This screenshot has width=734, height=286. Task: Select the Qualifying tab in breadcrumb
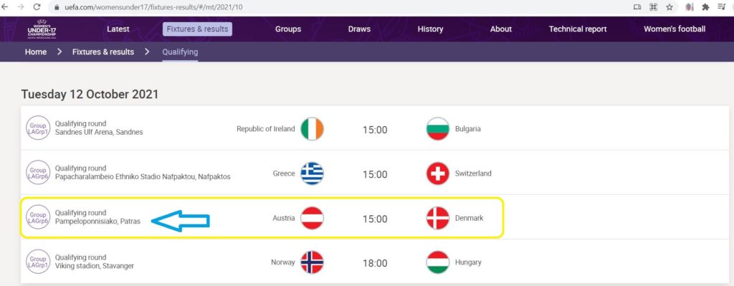click(180, 52)
